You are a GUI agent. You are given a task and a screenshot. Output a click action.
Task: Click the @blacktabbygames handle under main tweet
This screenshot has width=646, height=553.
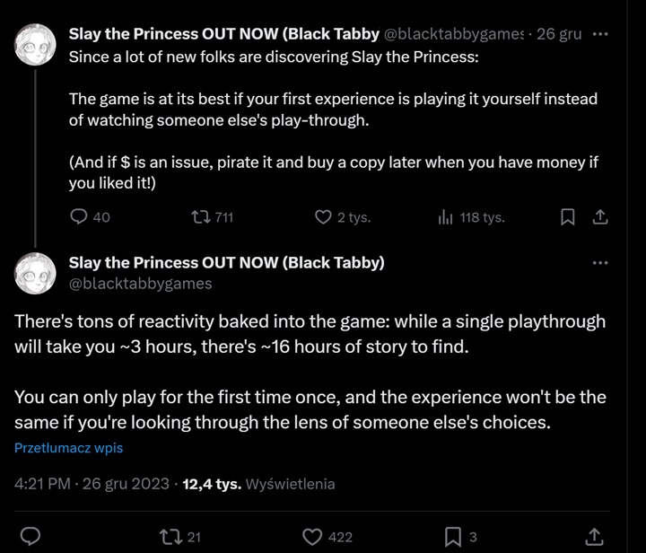tap(140, 284)
